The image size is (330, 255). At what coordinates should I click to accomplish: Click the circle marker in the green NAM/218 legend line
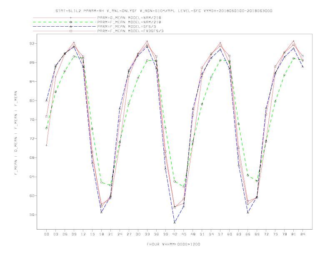point(71,22)
